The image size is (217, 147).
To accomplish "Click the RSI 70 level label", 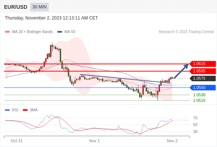I will point(195,118).
